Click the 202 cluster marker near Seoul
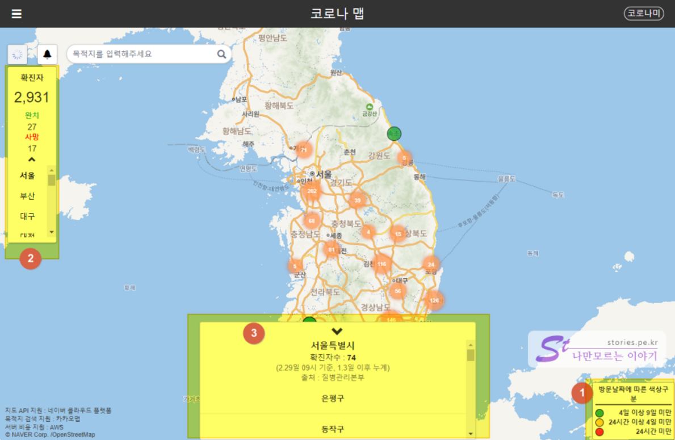 pos(312,191)
